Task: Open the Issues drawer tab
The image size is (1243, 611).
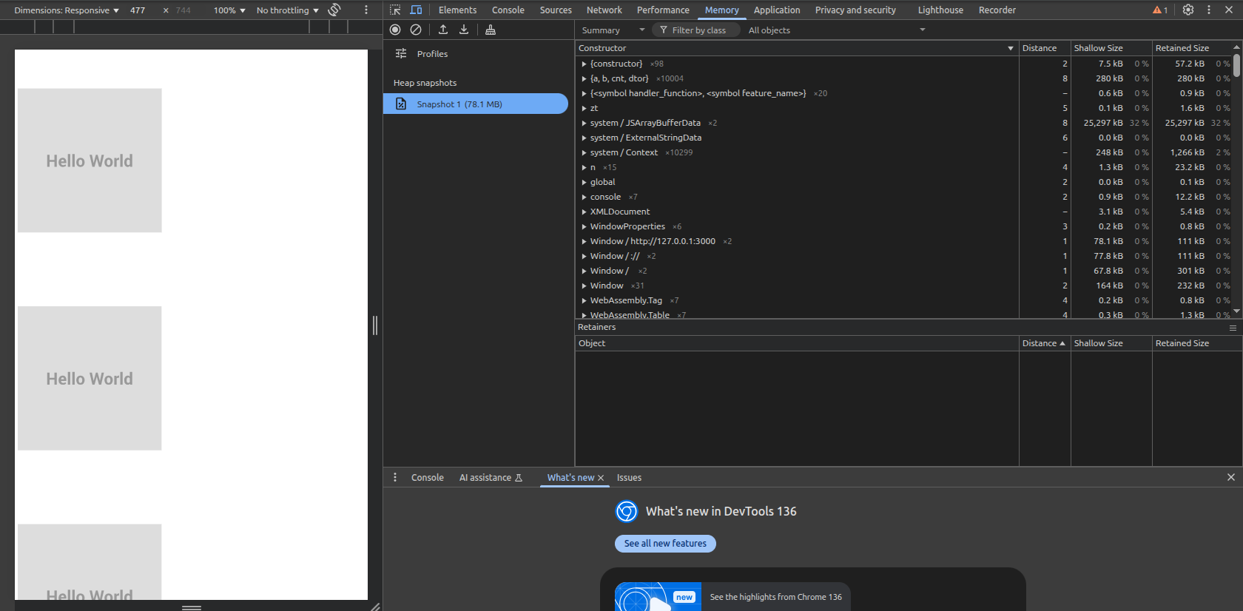Action: pyautogui.click(x=629, y=478)
